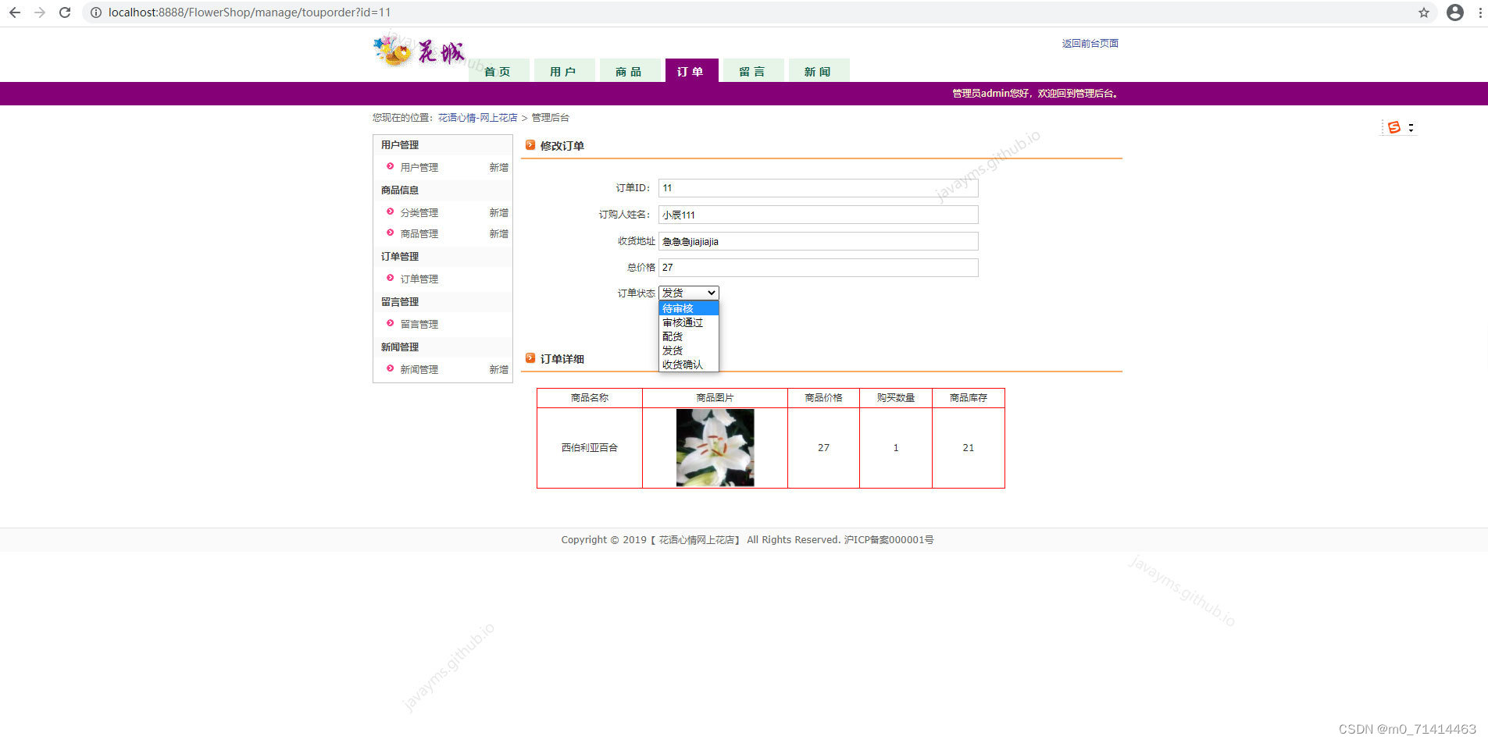Open 订单管理 link in sidebar
This screenshot has width=1488, height=743.
coord(419,279)
